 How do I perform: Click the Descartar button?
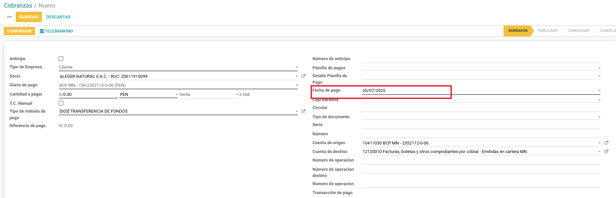pos(58,17)
